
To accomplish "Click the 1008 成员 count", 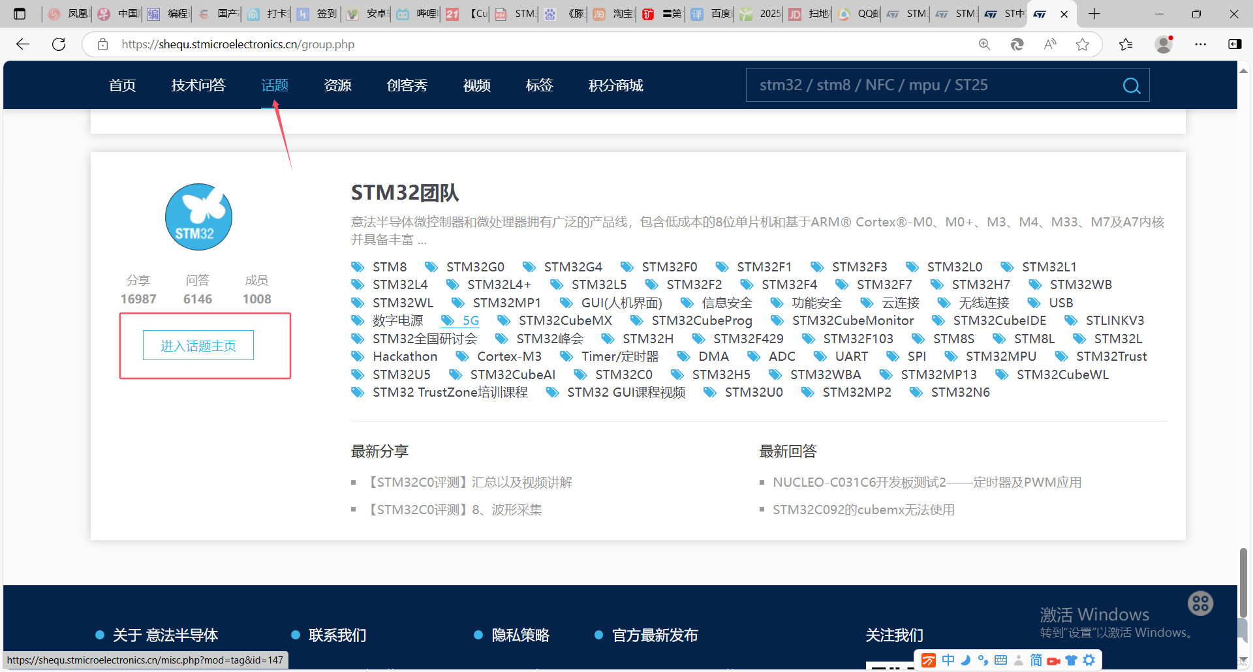I will point(256,299).
